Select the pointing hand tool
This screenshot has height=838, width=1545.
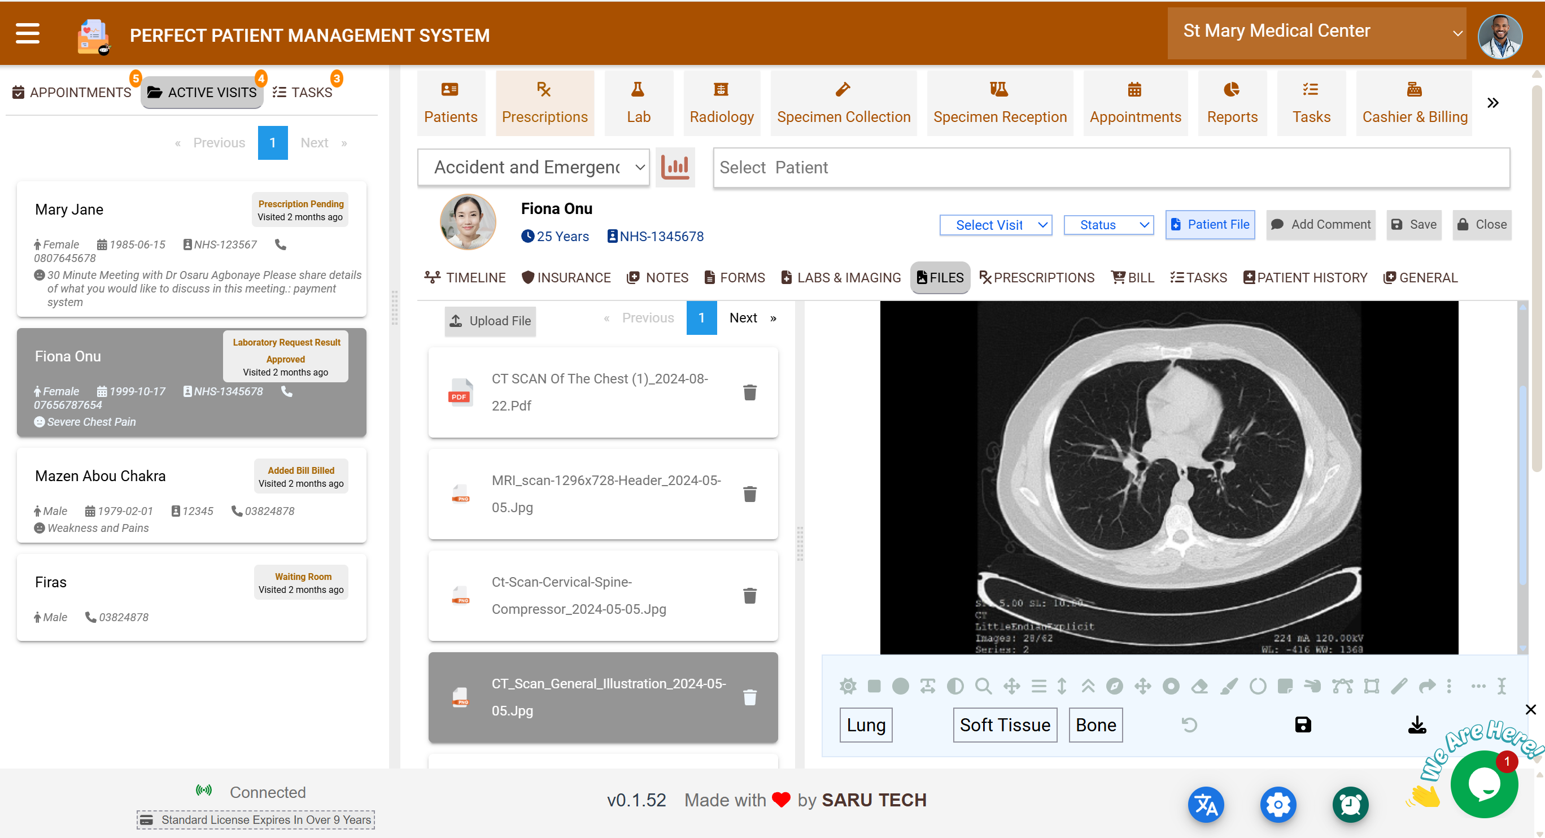coord(1312,686)
